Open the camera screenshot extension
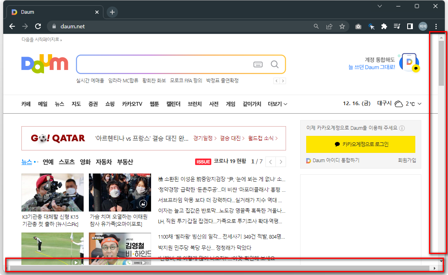Image resolution: width=448 pixels, height=275 pixels. (x=358, y=27)
